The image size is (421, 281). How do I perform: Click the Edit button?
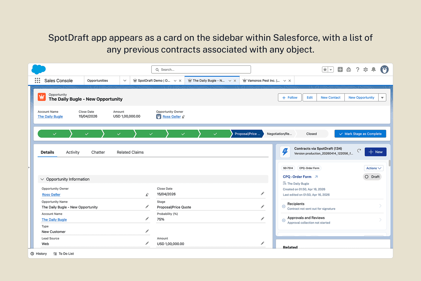pyautogui.click(x=310, y=98)
